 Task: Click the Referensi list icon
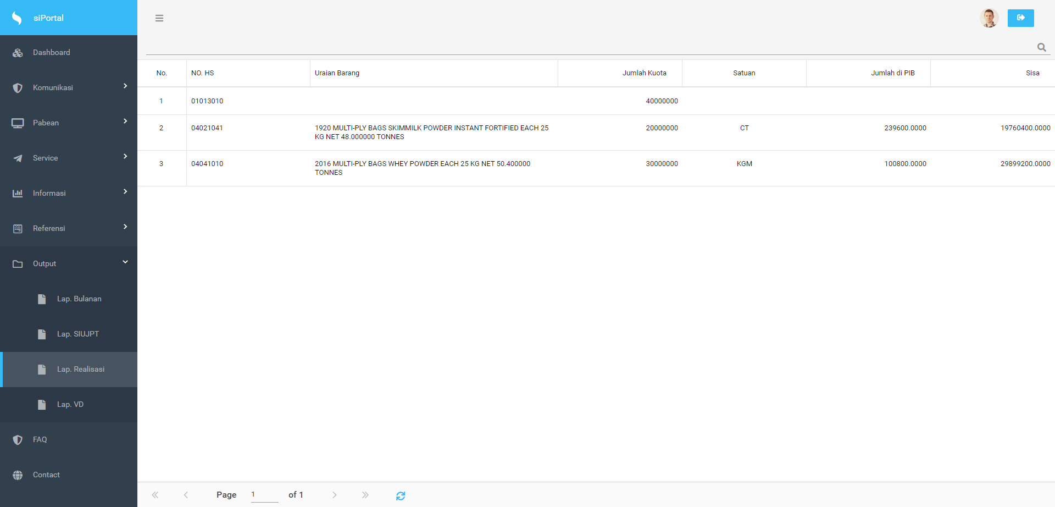[x=18, y=229]
